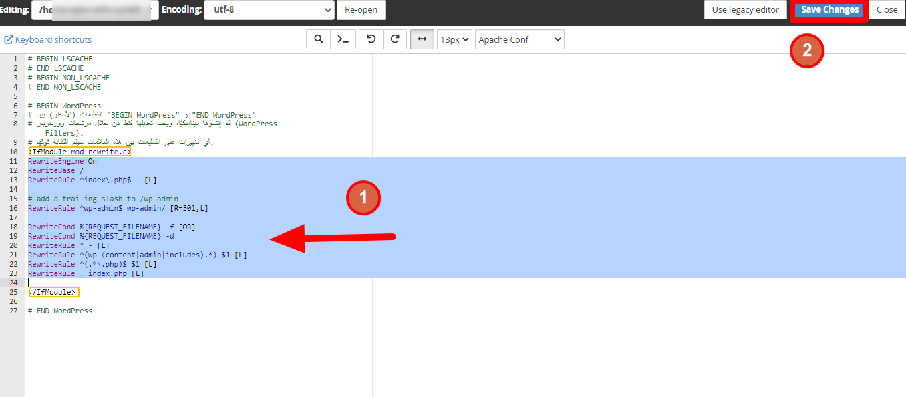Toggle the line wrap arrows button
The height and width of the screenshot is (397, 906).
pos(422,39)
